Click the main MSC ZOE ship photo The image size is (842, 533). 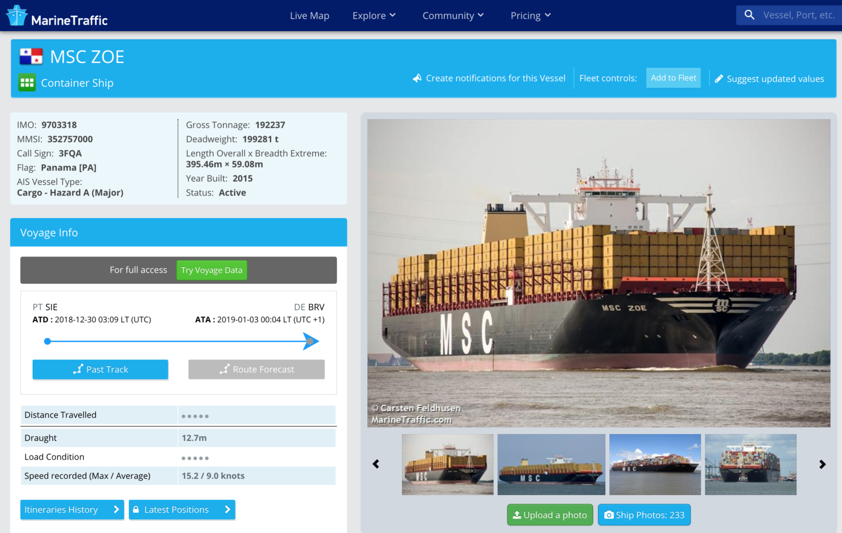pos(599,273)
